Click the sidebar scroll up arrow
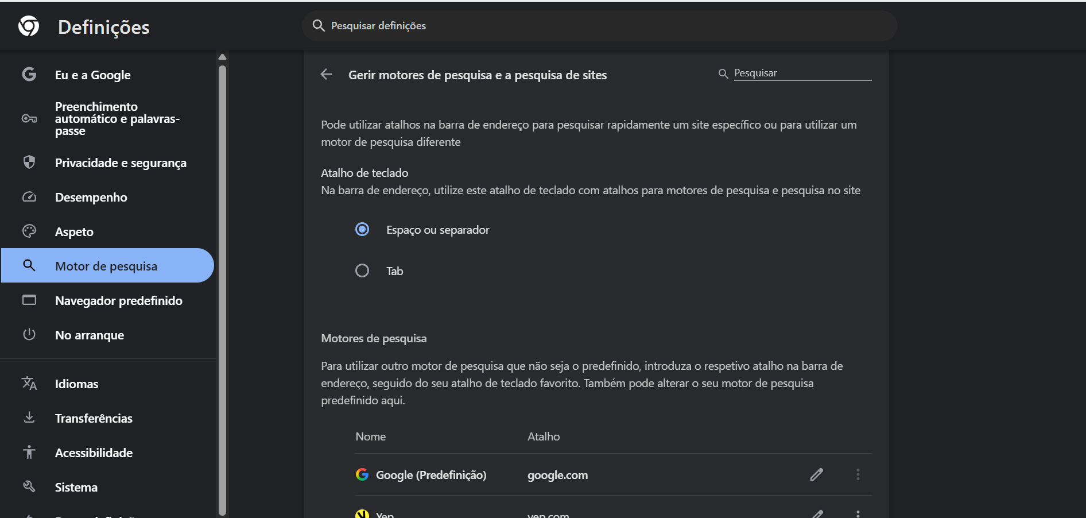Image resolution: width=1086 pixels, height=518 pixels. (223, 57)
